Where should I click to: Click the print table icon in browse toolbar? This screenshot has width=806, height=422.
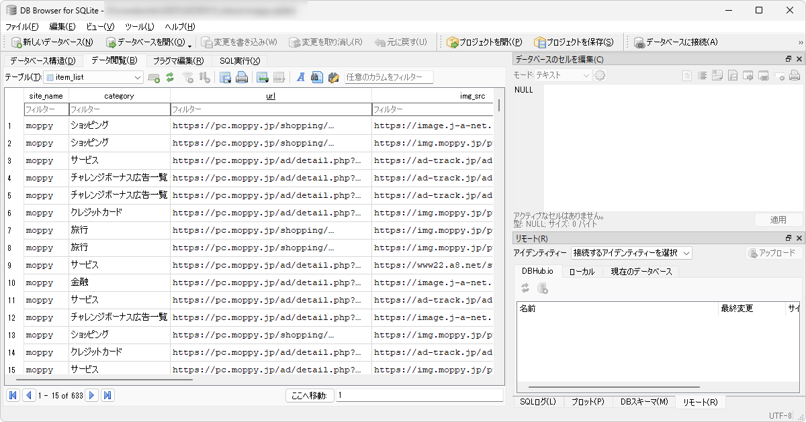pyautogui.click(x=242, y=78)
